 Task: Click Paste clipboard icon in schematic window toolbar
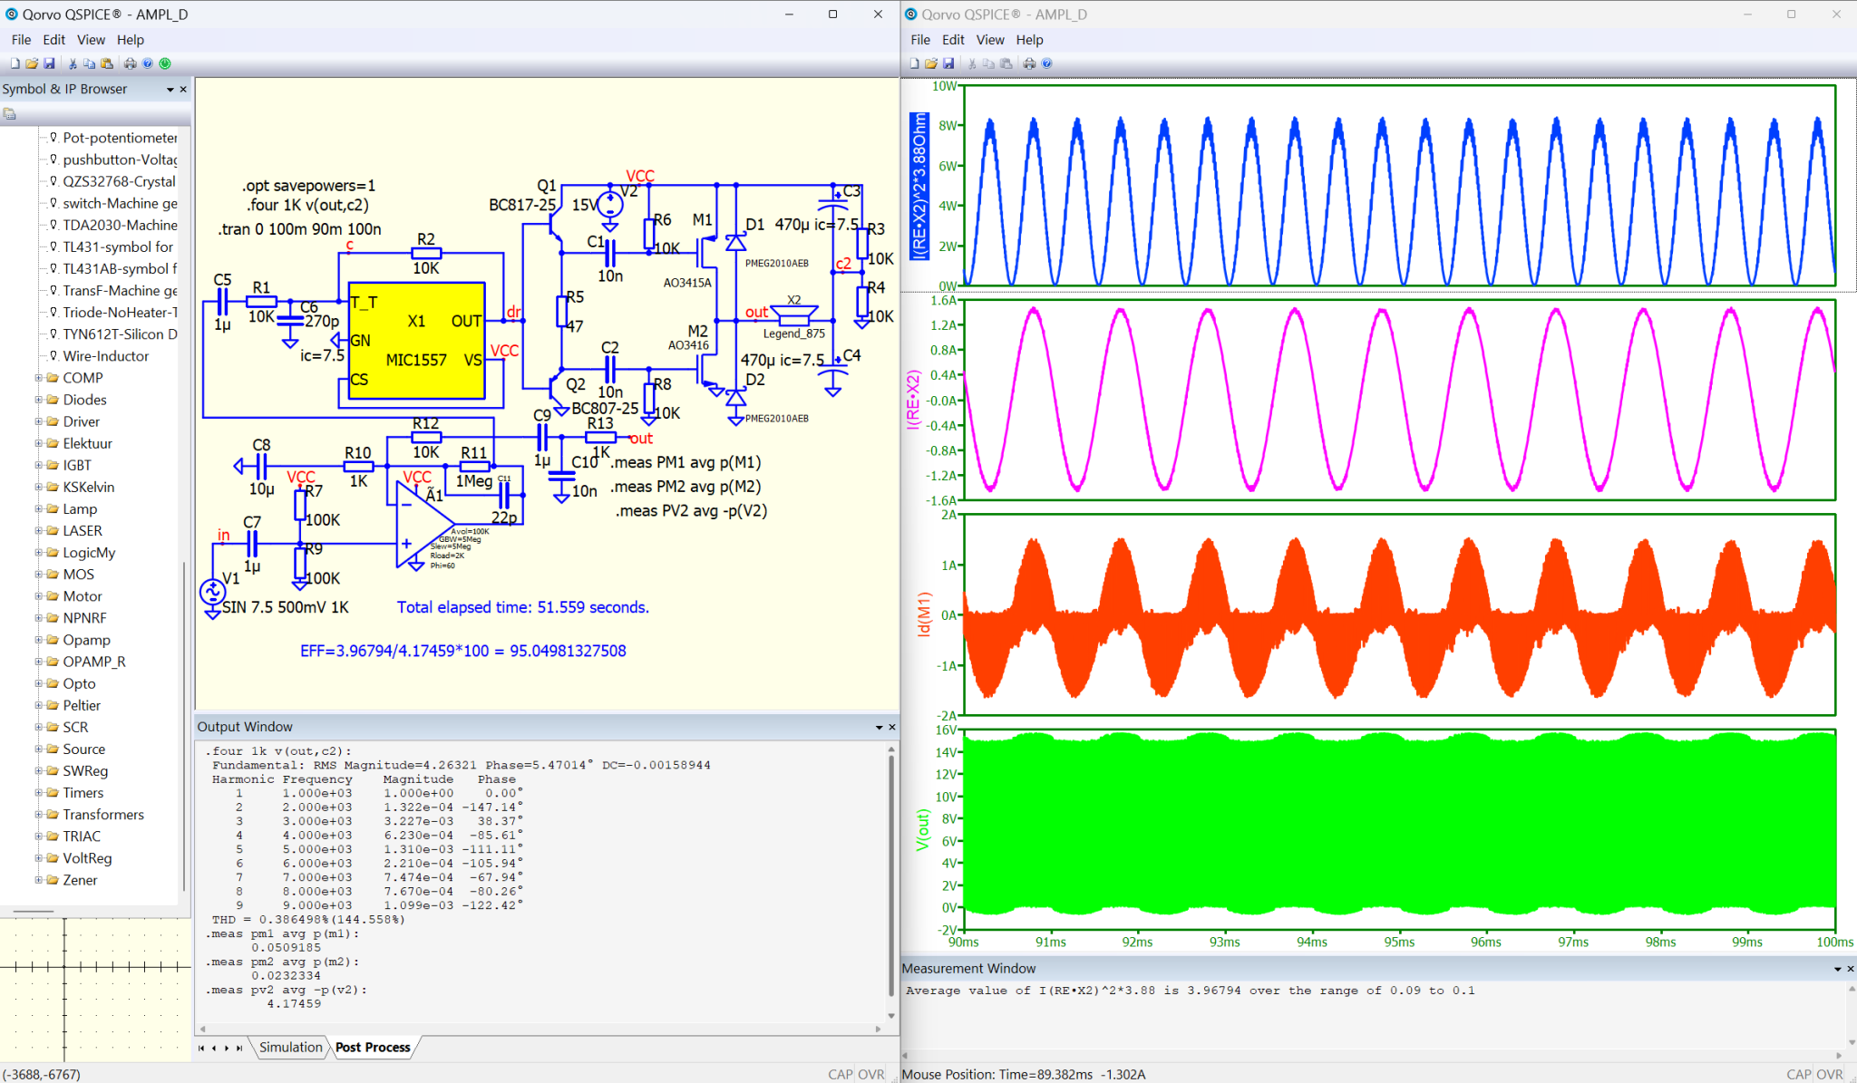pos(107,63)
